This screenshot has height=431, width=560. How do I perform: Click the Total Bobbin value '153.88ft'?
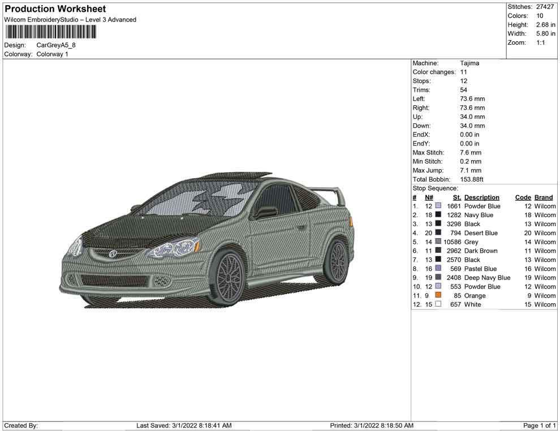471,179
